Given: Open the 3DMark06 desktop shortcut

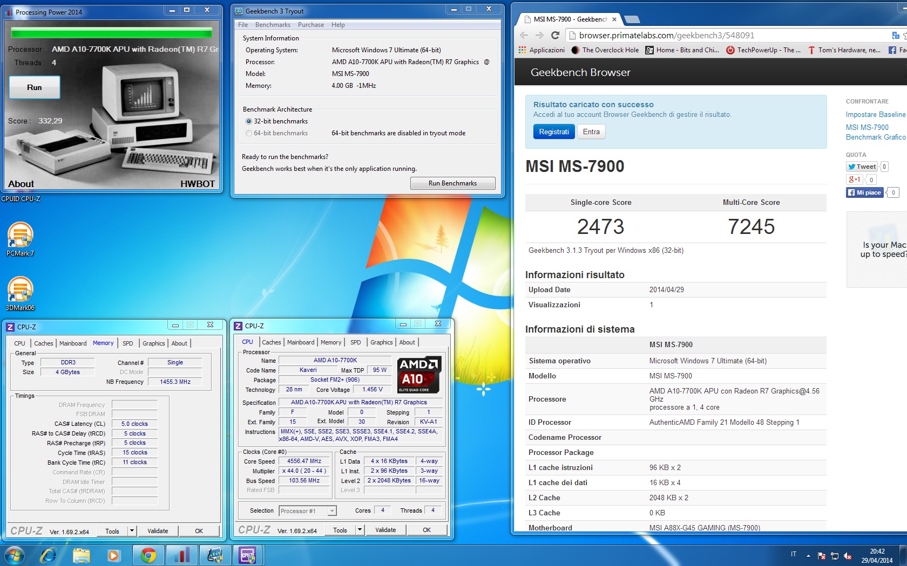Looking at the screenshot, I should click(x=20, y=294).
